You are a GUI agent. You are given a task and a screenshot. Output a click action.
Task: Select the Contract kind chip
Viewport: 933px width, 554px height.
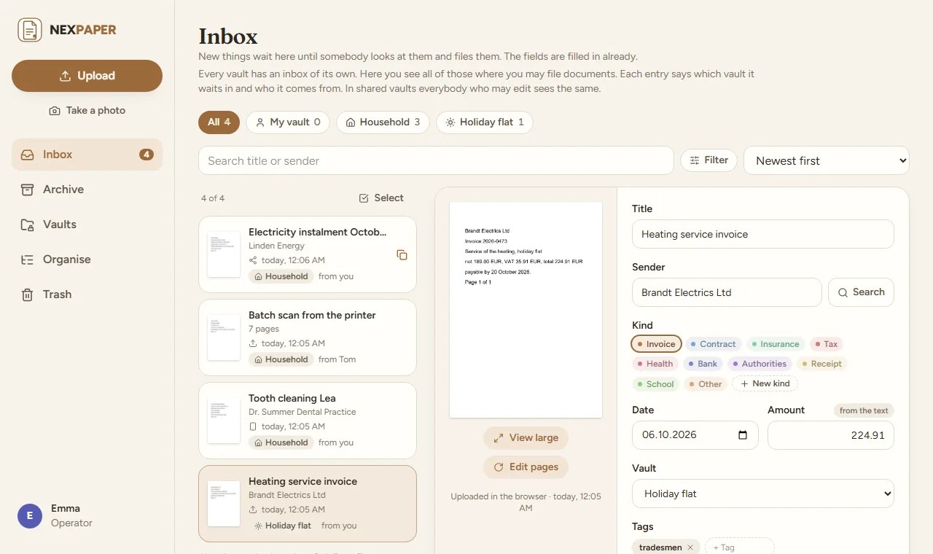[713, 344]
